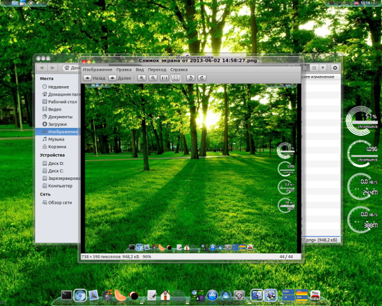Viewport: 382px width, 306px height.
Task: Open the black sphere icon in the dock
Action: pyautogui.click(x=134, y=296)
